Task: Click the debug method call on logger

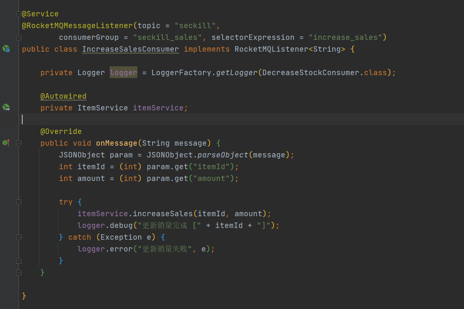Action: point(121,225)
